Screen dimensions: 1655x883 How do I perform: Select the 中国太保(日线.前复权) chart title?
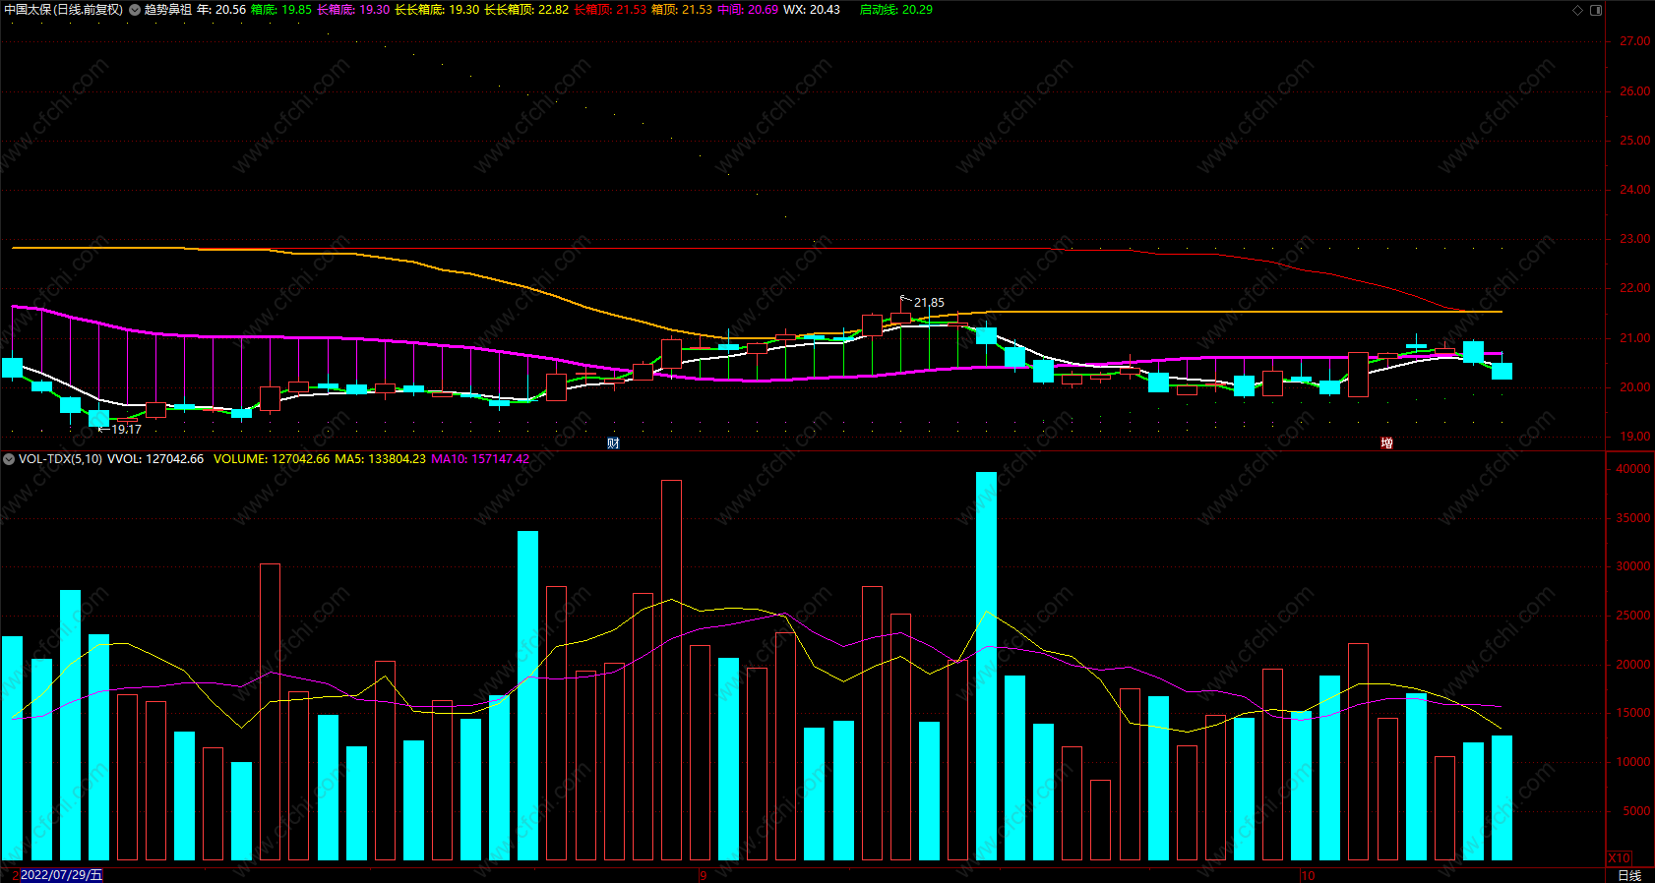pyautogui.click(x=64, y=10)
